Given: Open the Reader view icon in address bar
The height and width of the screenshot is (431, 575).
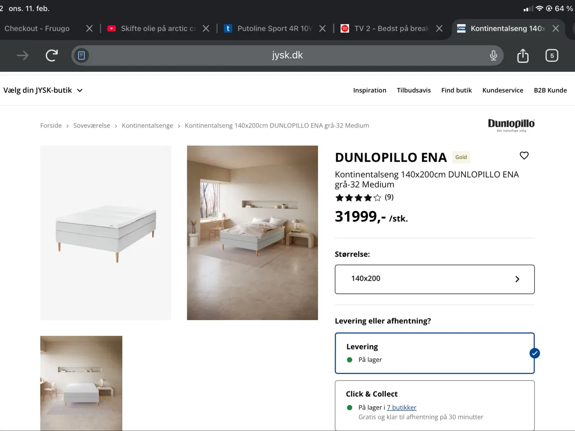Looking at the screenshot, I should point(81,55).
